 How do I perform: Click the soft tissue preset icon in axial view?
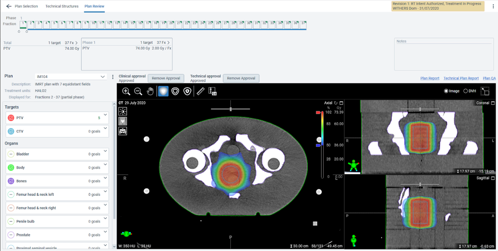[122, 121]
